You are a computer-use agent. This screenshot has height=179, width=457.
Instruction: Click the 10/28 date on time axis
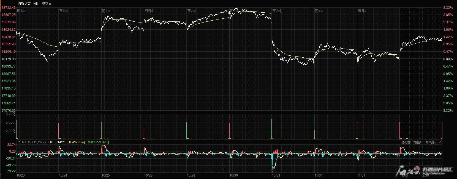click(x=148, y=175)
